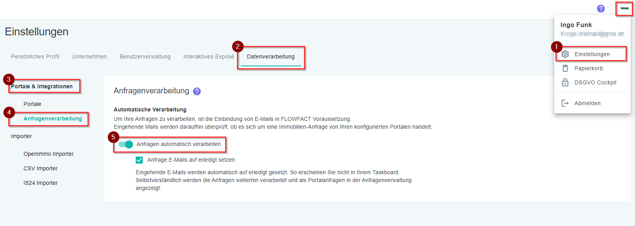Select Anfragenverarbeitung in the sidebar
Screen dimensions: 635x226
tap(53, 118)
